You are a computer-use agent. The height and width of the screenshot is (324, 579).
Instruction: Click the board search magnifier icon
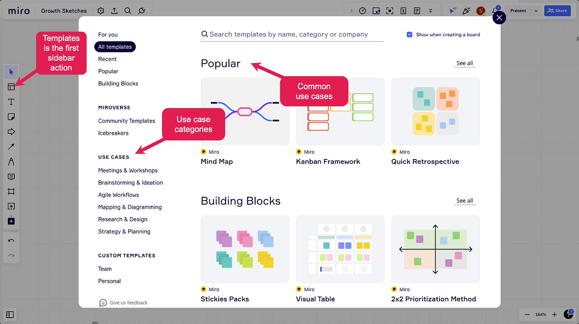coord(128,11)
